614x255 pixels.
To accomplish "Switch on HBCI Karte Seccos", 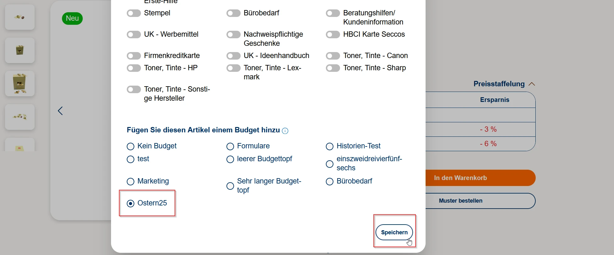I will point(333,35).
